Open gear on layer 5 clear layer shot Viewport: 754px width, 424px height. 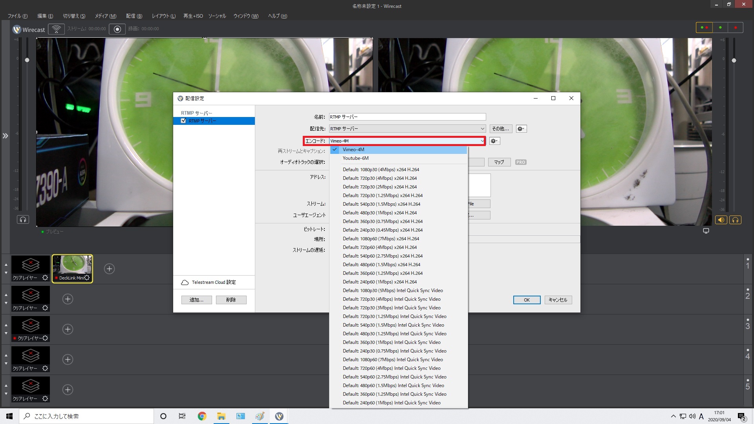click(45, 398)
